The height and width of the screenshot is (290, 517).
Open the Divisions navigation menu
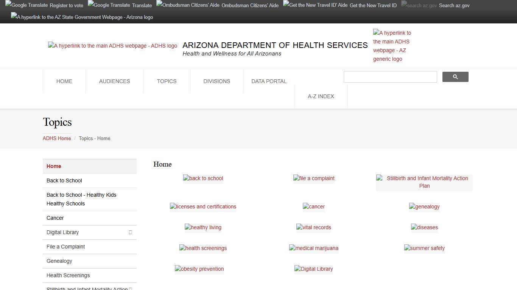[216, 81]
